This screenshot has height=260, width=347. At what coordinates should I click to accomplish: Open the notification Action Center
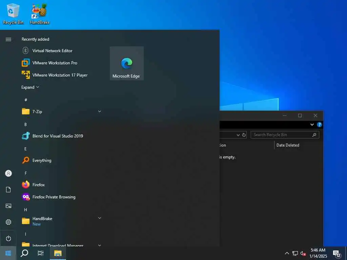coord(337,254)
